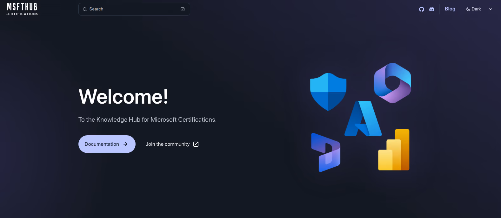Open the Discord server icon
The image size is (501, 218).
pyautogui.click(x=432, y=9)
